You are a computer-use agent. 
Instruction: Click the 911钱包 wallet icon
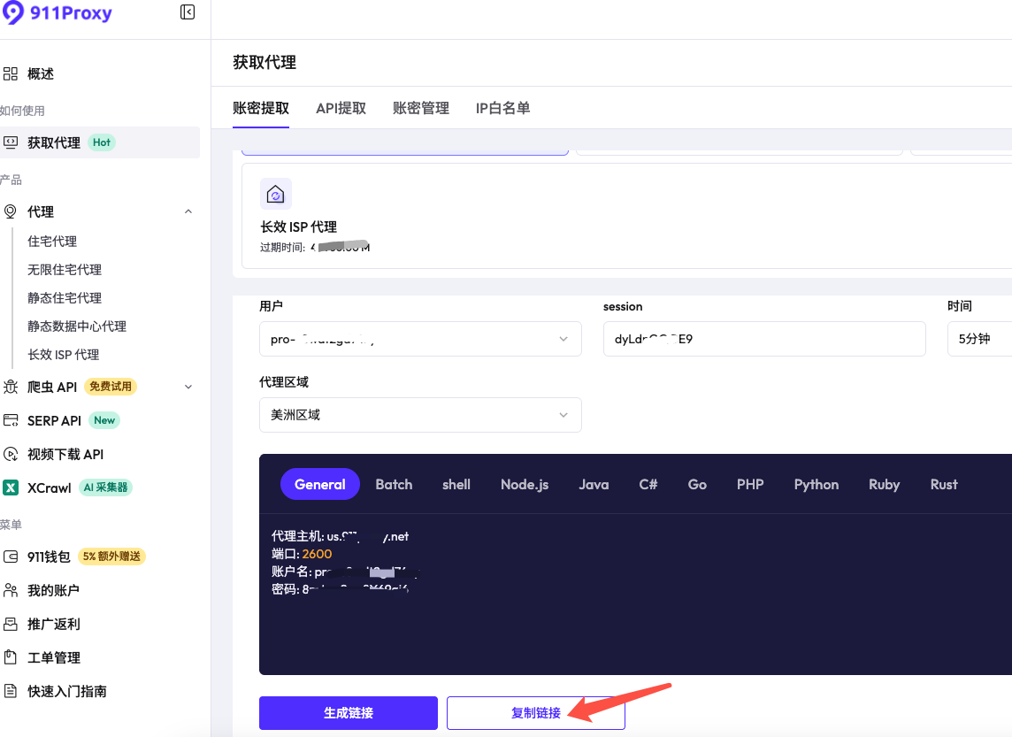[x=11, y=557]
